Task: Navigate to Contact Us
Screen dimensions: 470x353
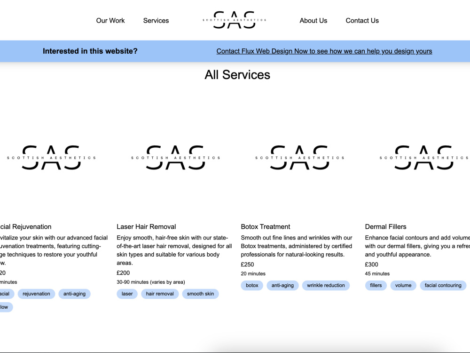Action: coord(362,21)
